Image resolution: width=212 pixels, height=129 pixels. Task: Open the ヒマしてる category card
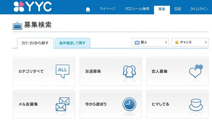click(177, 104)
